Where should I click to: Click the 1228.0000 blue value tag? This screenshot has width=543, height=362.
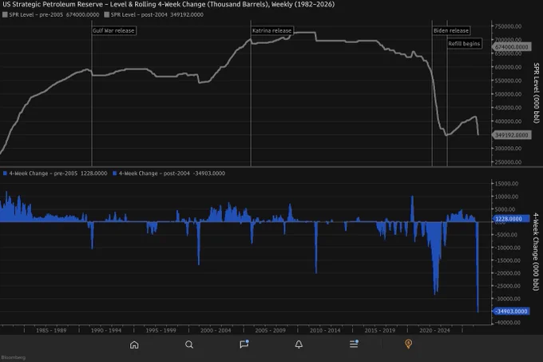510,219
